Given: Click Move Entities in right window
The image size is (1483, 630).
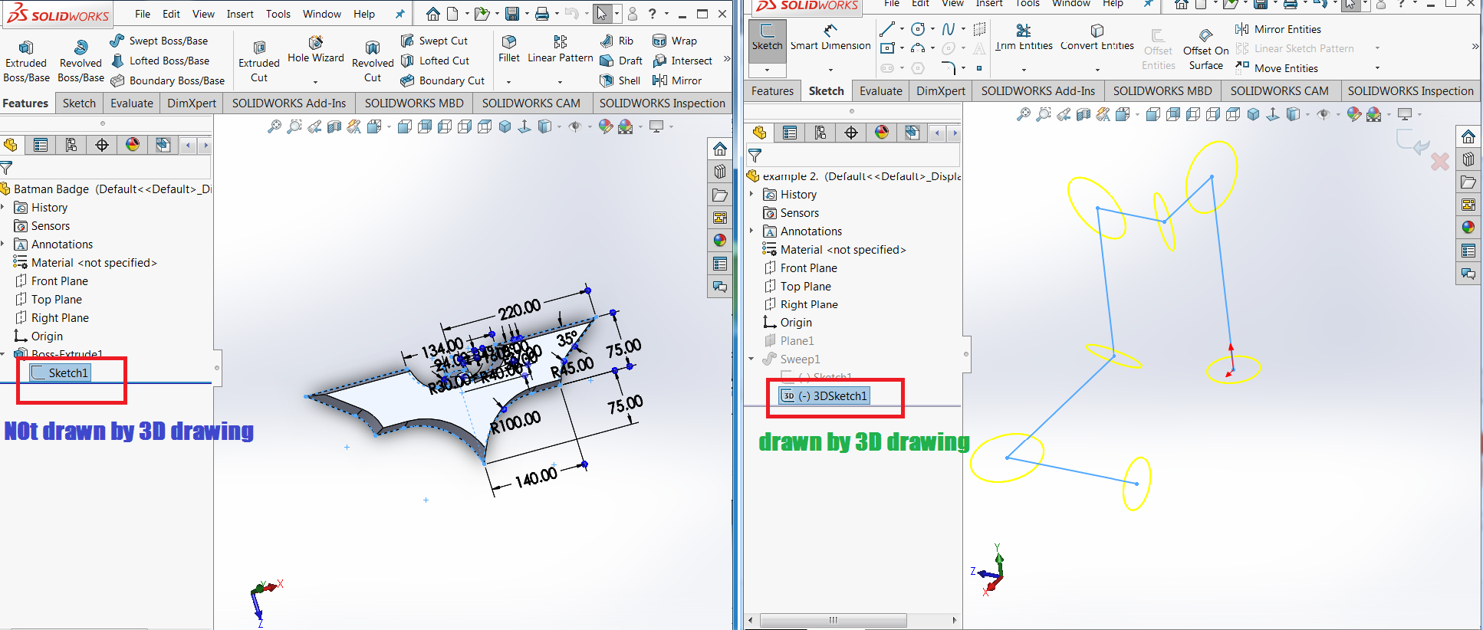Looking at the screenshot, I should click(x=1277, y=68).
